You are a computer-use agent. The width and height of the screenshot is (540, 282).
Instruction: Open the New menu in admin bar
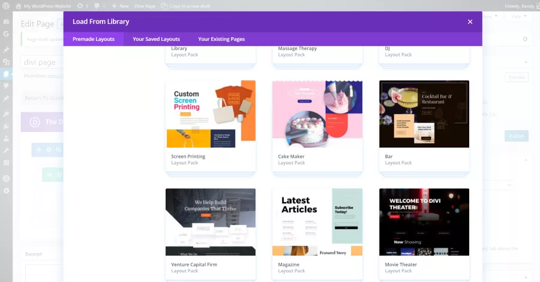click(x=124, y=6)
